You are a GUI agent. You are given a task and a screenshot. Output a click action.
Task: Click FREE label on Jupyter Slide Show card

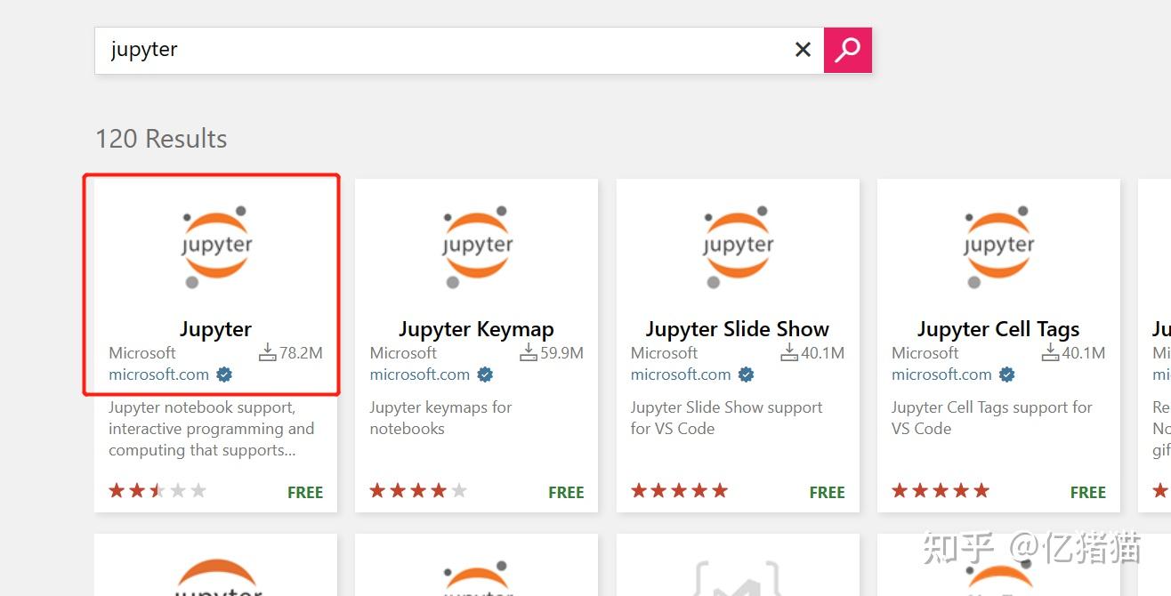point(827,492)
